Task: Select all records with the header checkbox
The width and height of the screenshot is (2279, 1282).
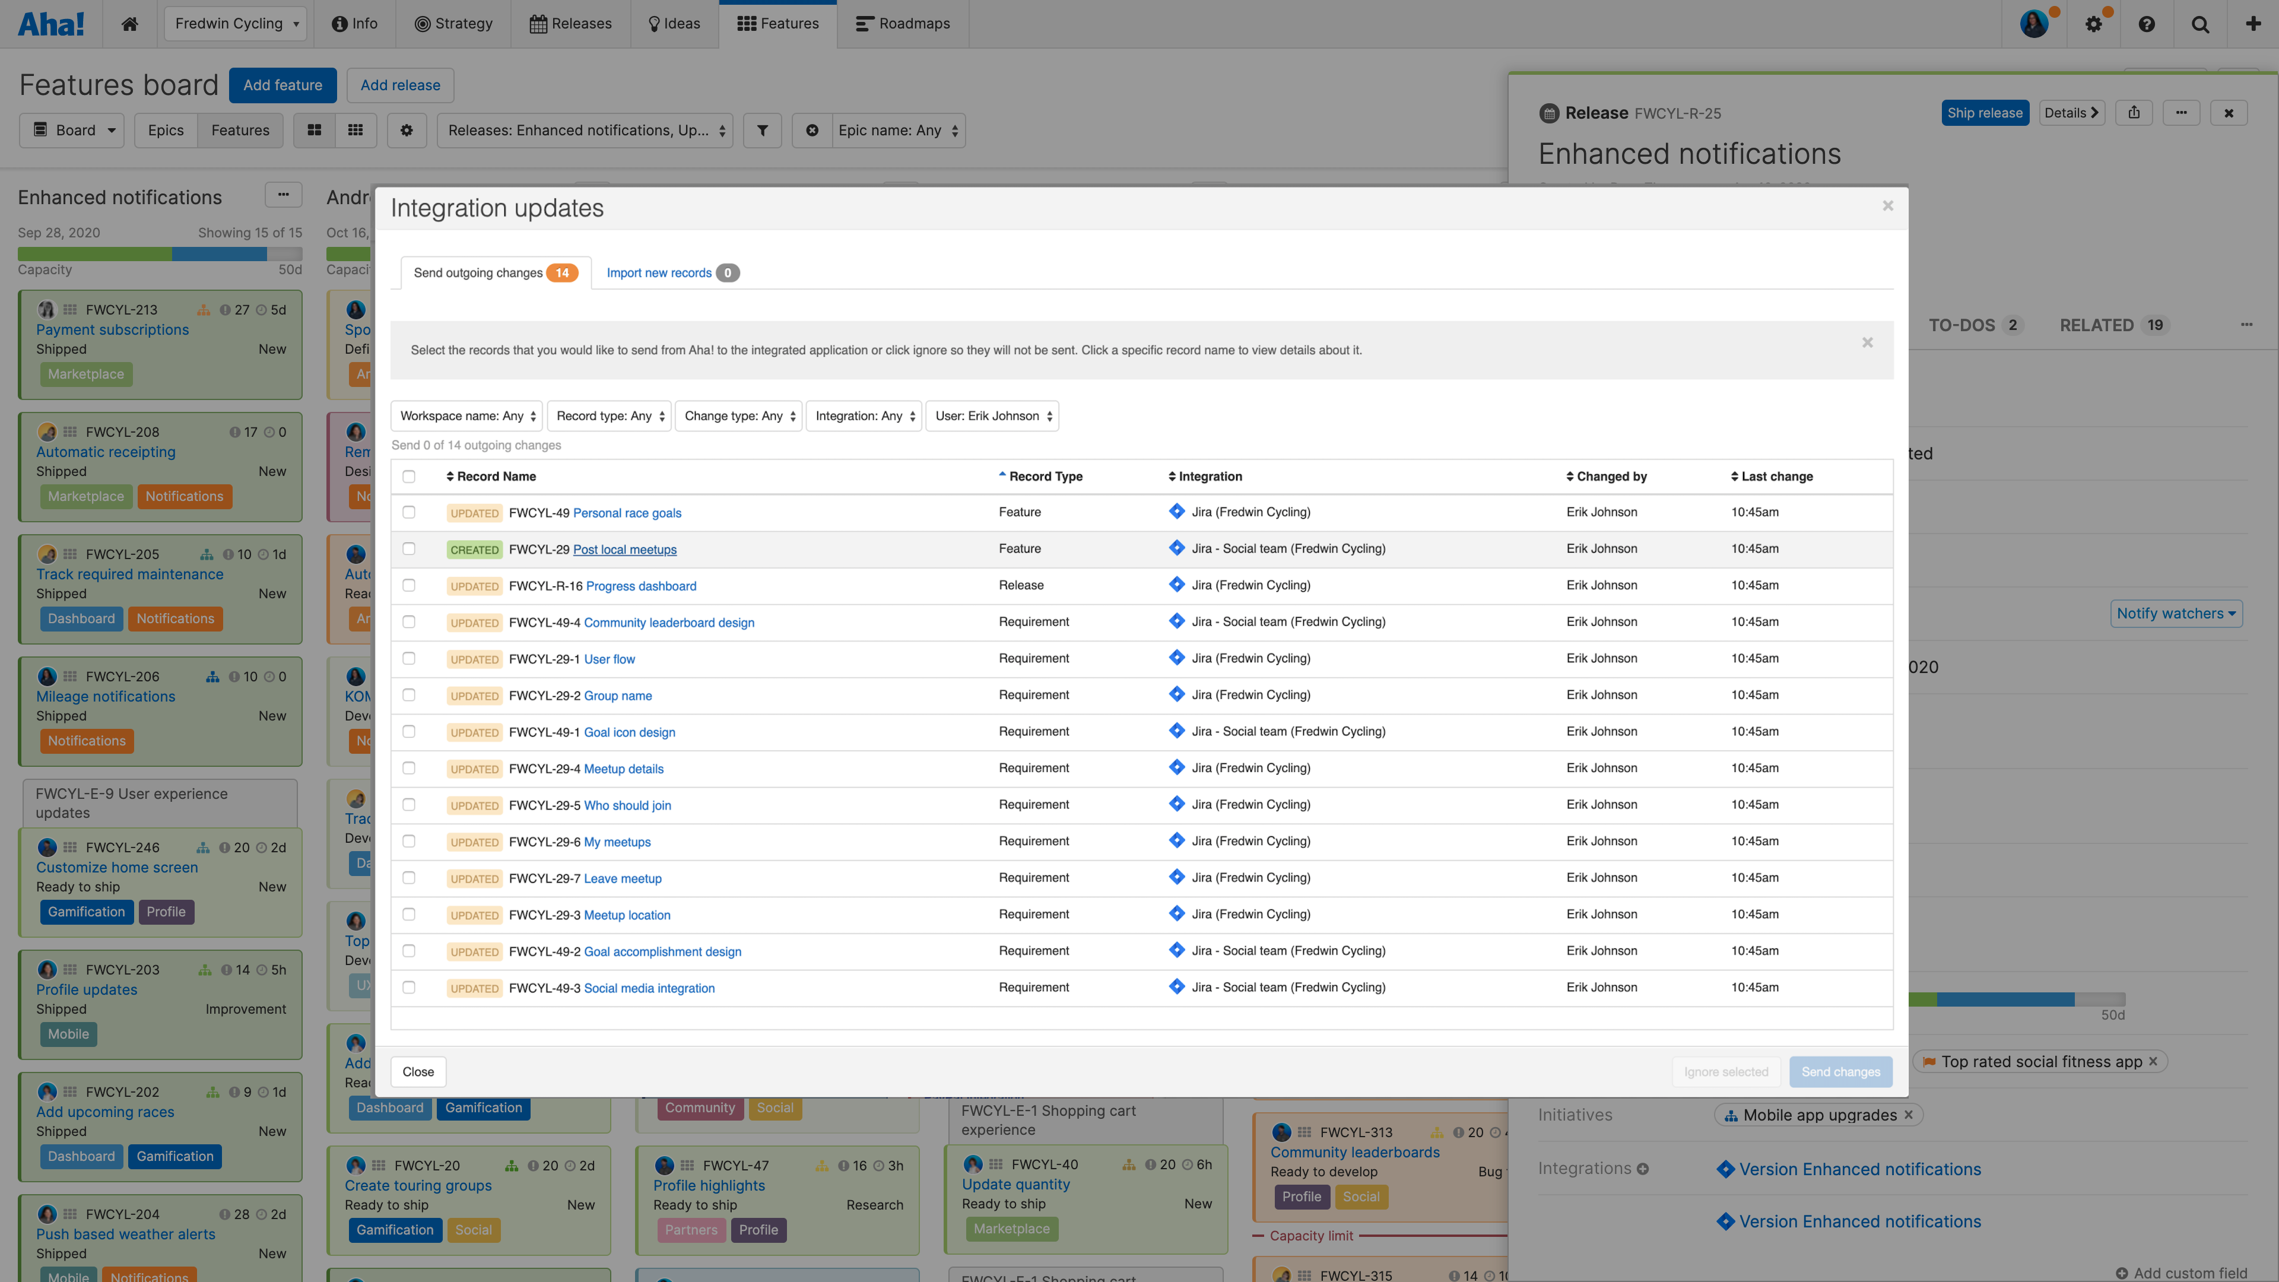Action: [x=409, y=476]
